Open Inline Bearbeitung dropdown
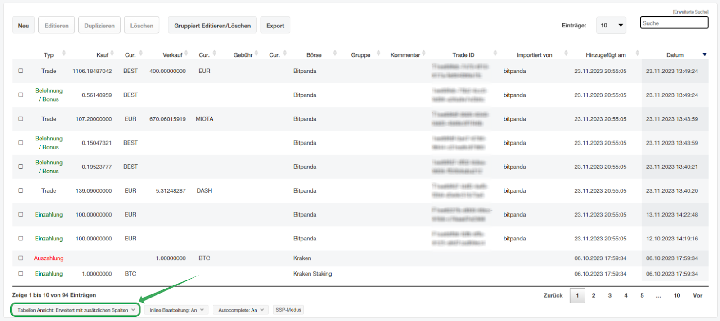The image size is (720, 321). (x=176, y=310)
